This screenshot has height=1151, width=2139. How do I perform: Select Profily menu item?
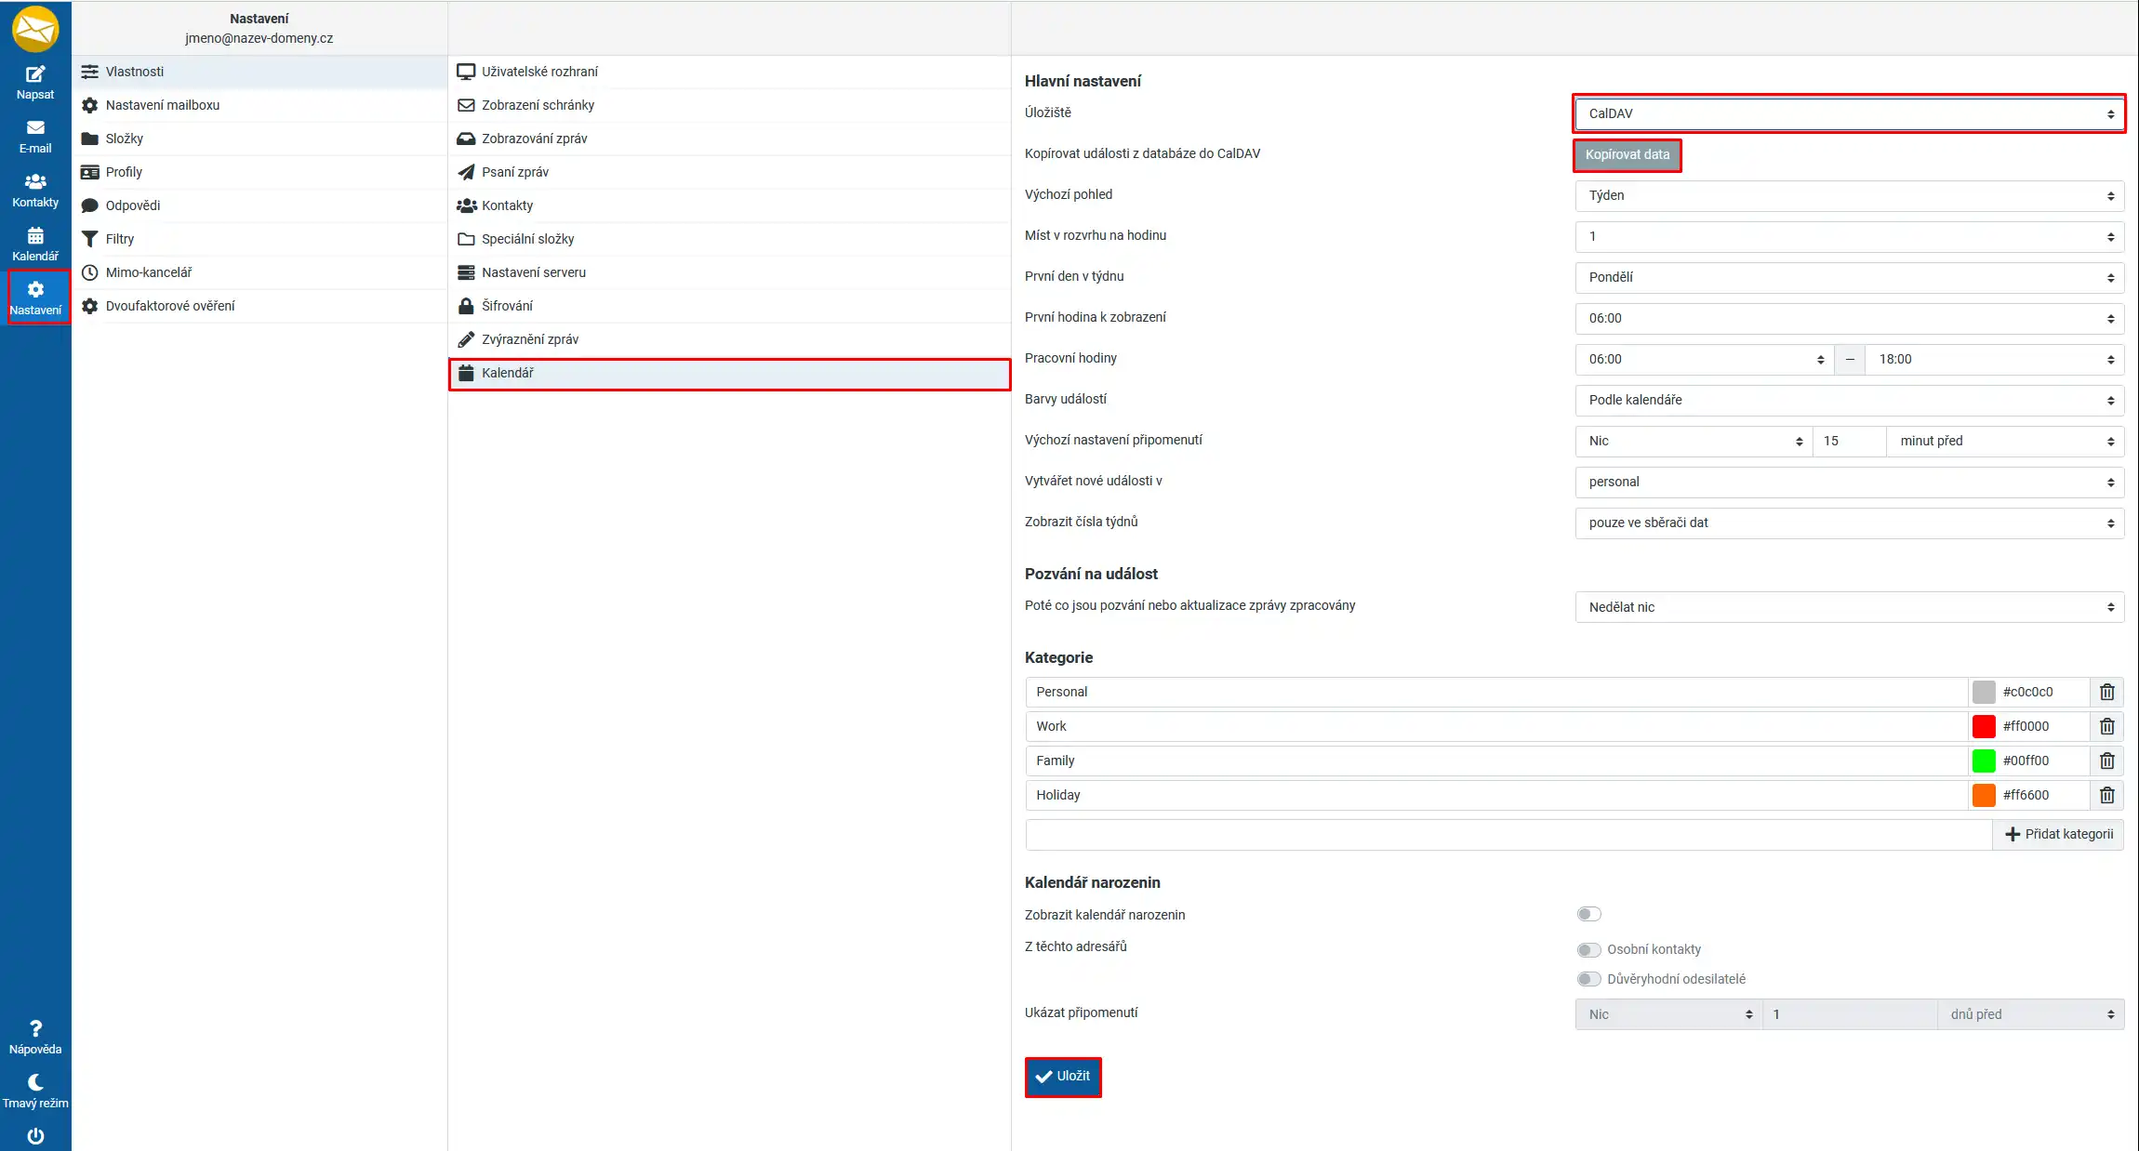[259, 172]
